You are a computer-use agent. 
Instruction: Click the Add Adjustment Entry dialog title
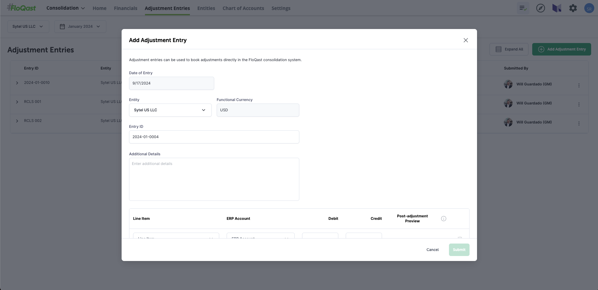[158, 40]
